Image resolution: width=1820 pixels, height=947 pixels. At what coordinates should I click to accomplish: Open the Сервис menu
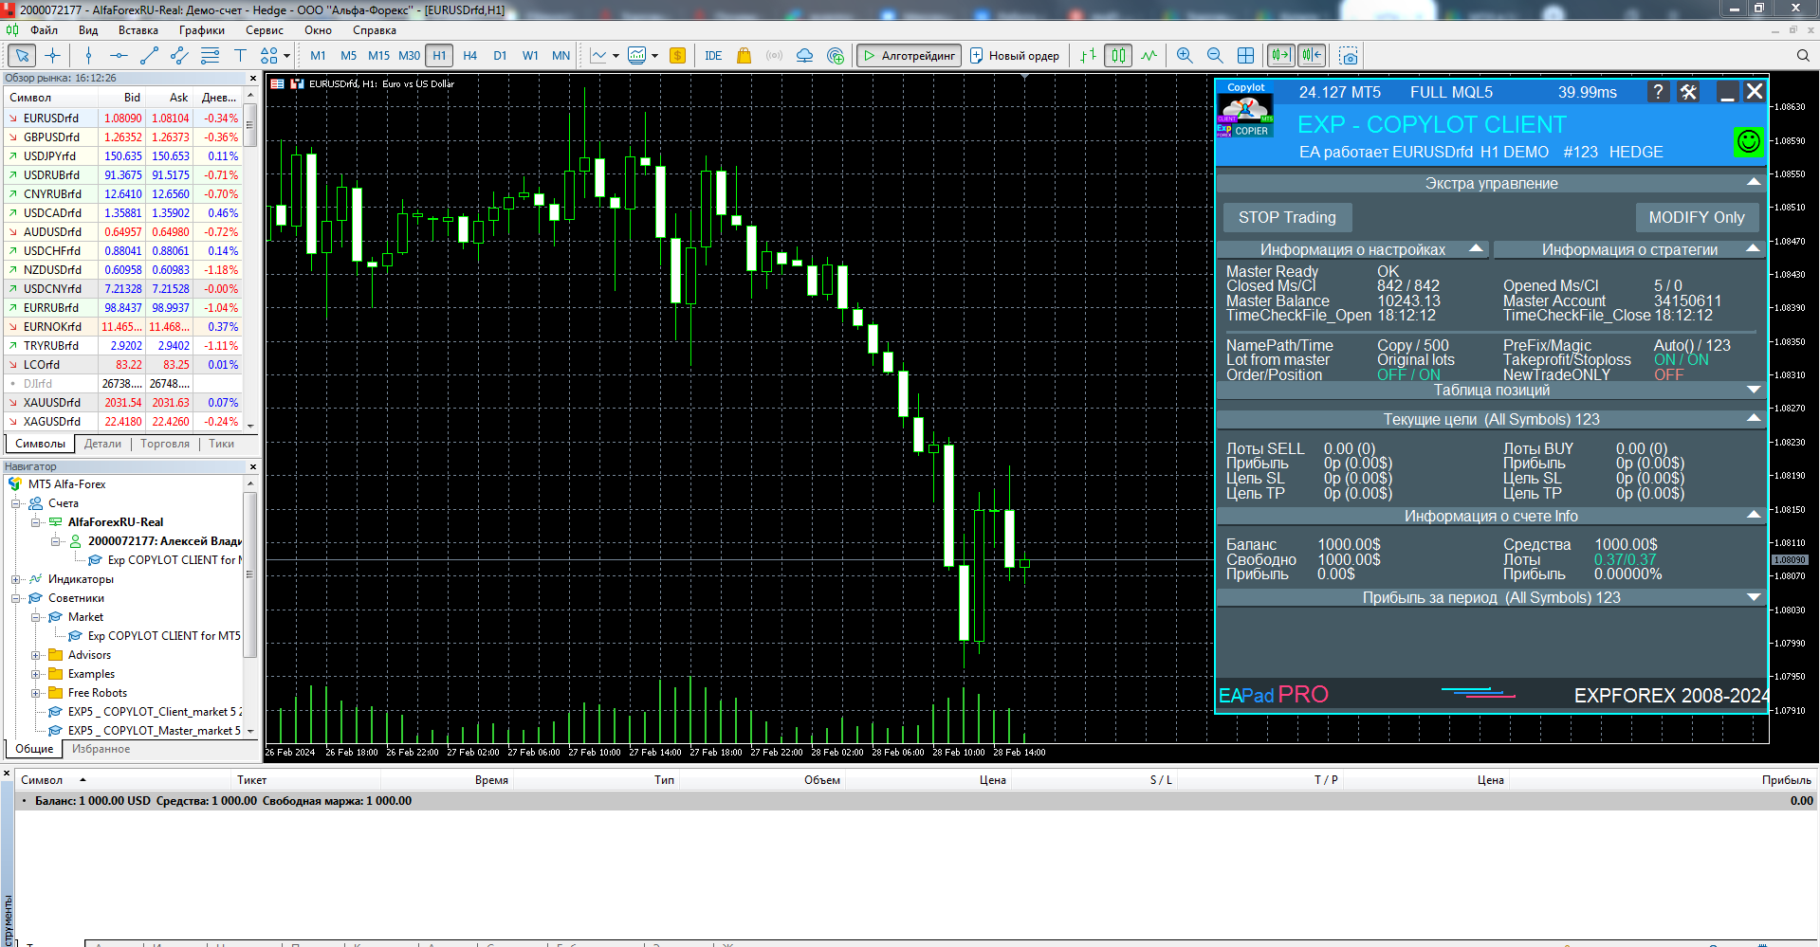[265, 30]
